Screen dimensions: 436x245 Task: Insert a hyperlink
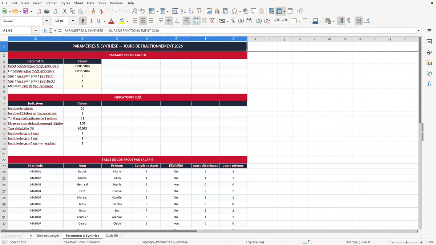(x=246, y=11)
